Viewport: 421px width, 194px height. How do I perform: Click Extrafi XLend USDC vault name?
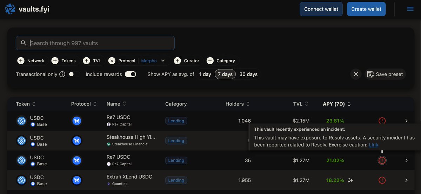[x=129, y=177]
